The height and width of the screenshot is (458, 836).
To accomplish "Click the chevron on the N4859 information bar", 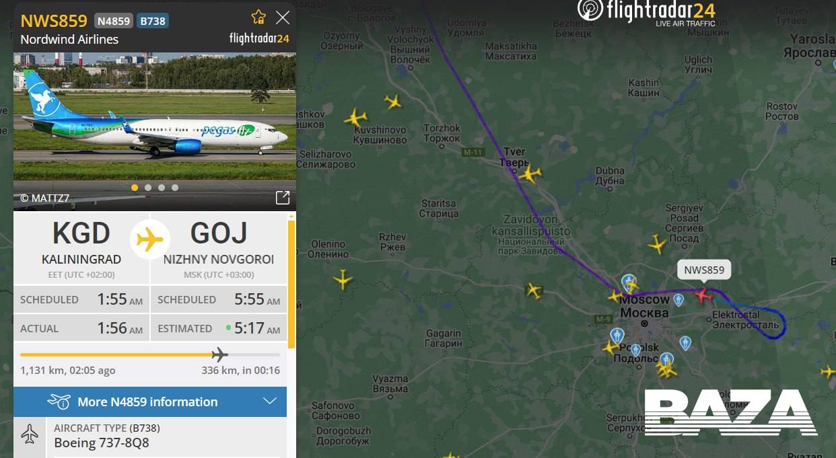I will pyautogui.click(x=270, y=402).
